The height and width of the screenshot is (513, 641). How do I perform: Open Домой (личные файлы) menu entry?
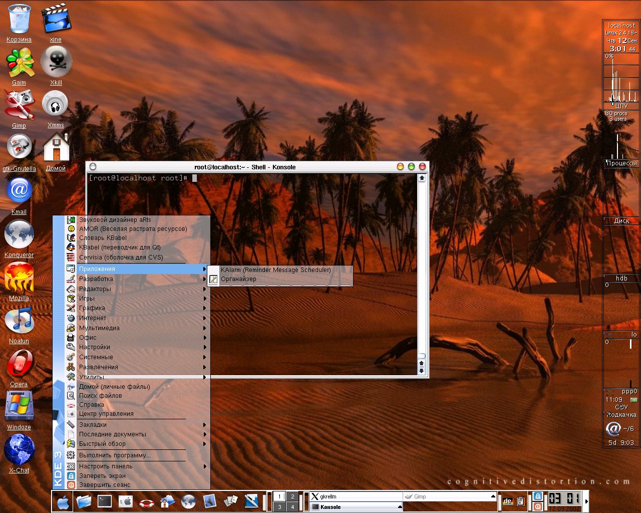click(137, 387)
